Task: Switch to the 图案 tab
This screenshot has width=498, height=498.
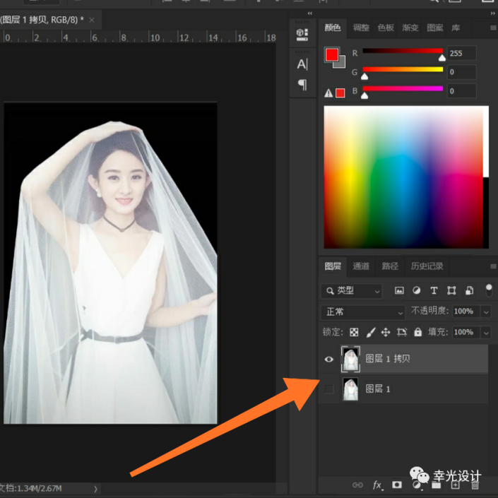Action: click(x=435, y=28)
